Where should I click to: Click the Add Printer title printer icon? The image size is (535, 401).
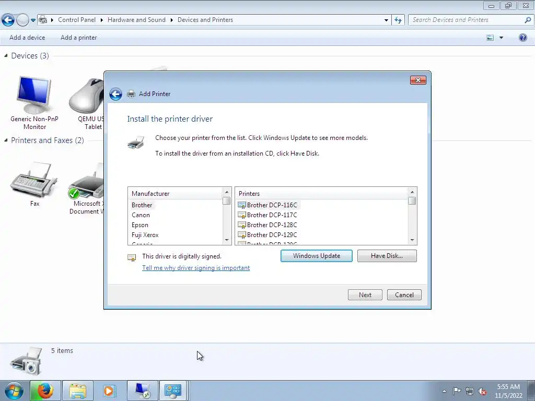pyautogui.click(x=131, y=94)
